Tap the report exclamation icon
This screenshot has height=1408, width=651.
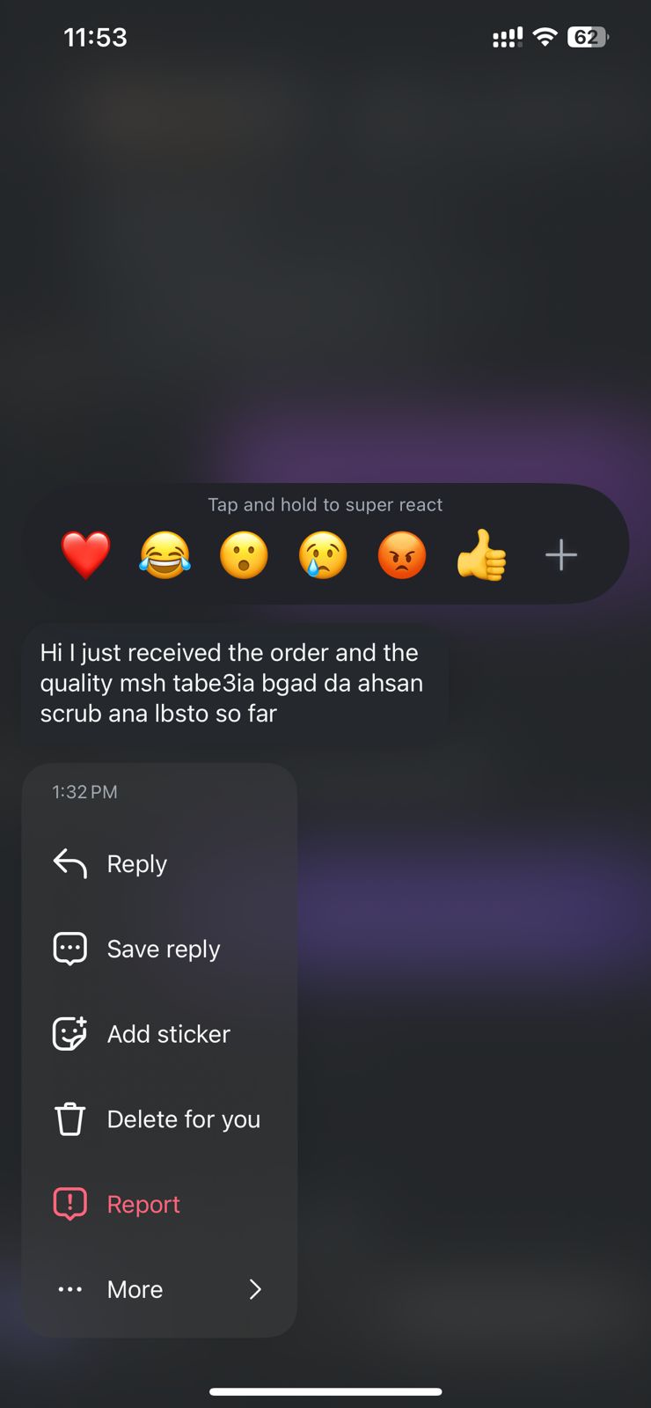click(70, 1204)
